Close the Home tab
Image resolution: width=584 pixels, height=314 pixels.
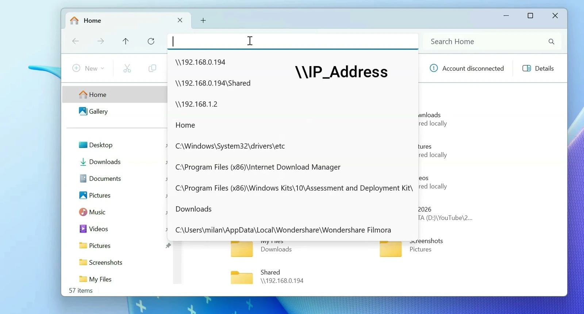point(180,20)
